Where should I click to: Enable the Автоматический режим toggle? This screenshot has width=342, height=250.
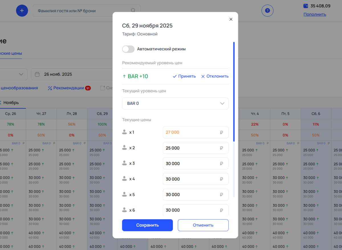click(128, 49)
